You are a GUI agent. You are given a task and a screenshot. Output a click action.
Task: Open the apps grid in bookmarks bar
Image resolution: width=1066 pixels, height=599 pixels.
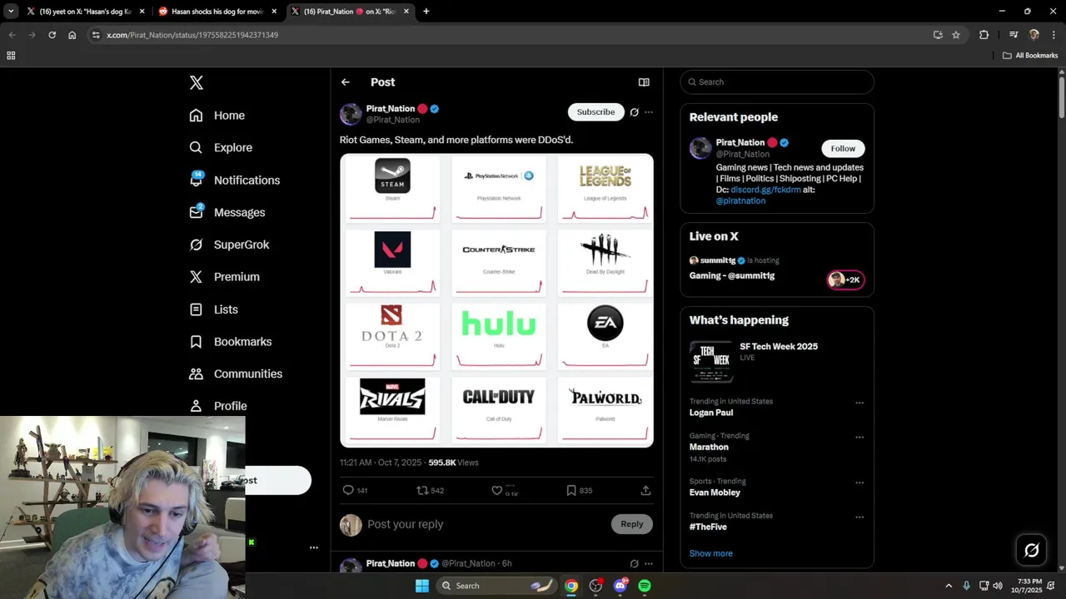point(11,56)
